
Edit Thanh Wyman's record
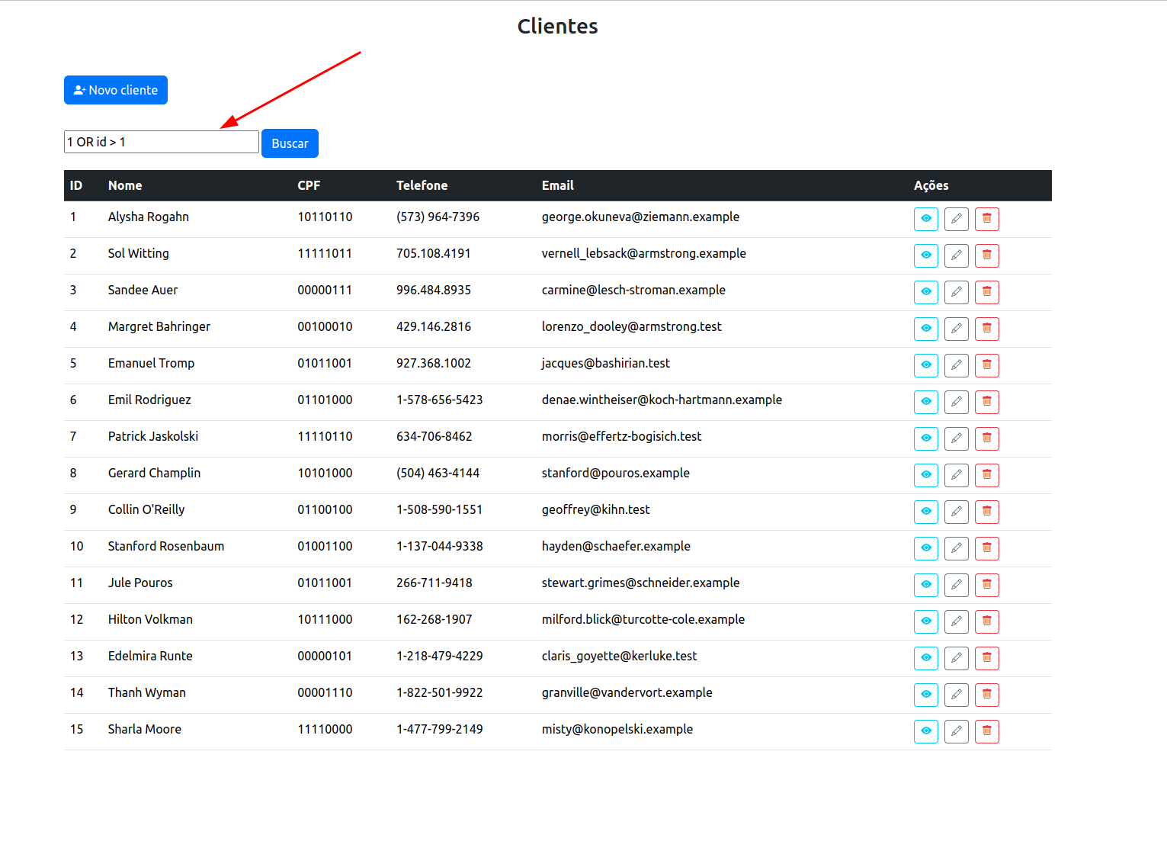click(x=957, y=695)
